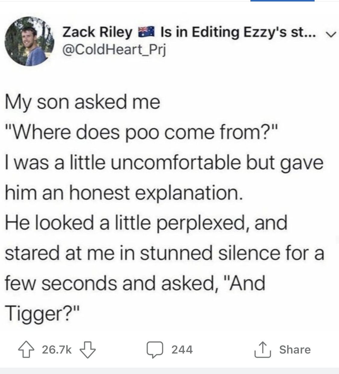Click the 244 comments count
The width and height of the screenshot is (339, 374).
pyautogui.click(x=182, y=350)
